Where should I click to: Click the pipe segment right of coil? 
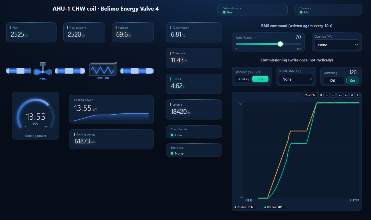[137, 71]
